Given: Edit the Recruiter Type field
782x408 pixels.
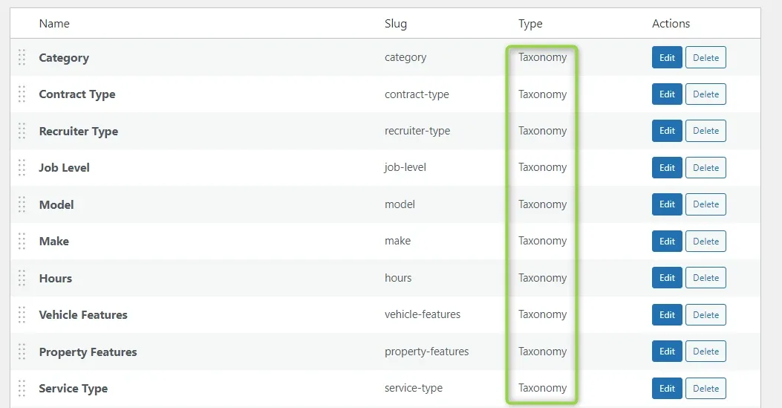Looking at the screenshot, I should (x=667, y=131).
